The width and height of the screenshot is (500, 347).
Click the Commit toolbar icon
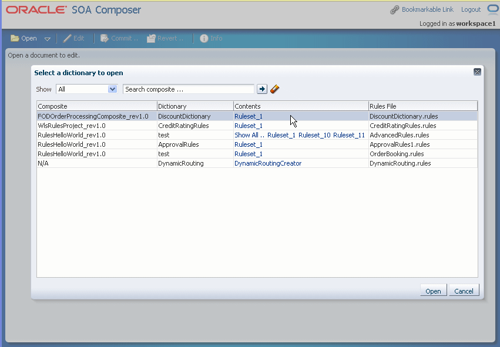pyautogui.click(x=105, y=38)
